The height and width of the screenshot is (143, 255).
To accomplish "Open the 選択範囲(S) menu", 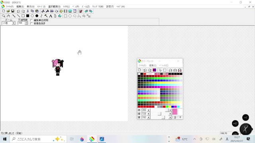I will [54, 6].
